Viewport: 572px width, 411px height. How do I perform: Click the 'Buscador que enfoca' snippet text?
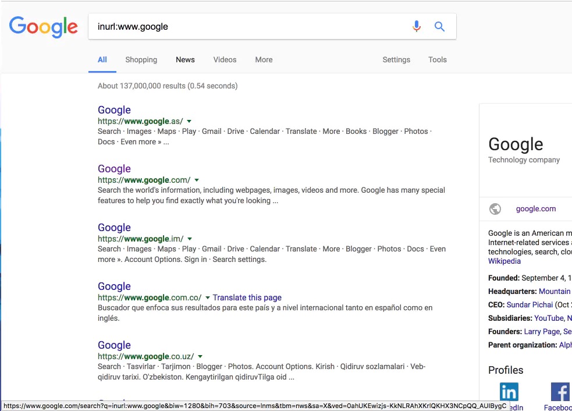[x=265, y=313]
